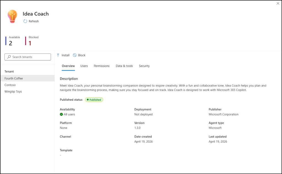Viewport: 282px width, 174px height.
Task: Focus the Search tenants field
Action: pos(28,57)
